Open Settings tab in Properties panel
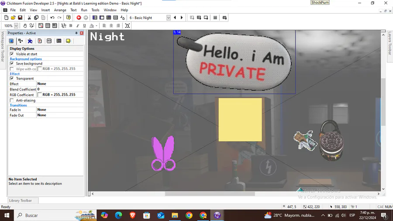 pos(11,41)
